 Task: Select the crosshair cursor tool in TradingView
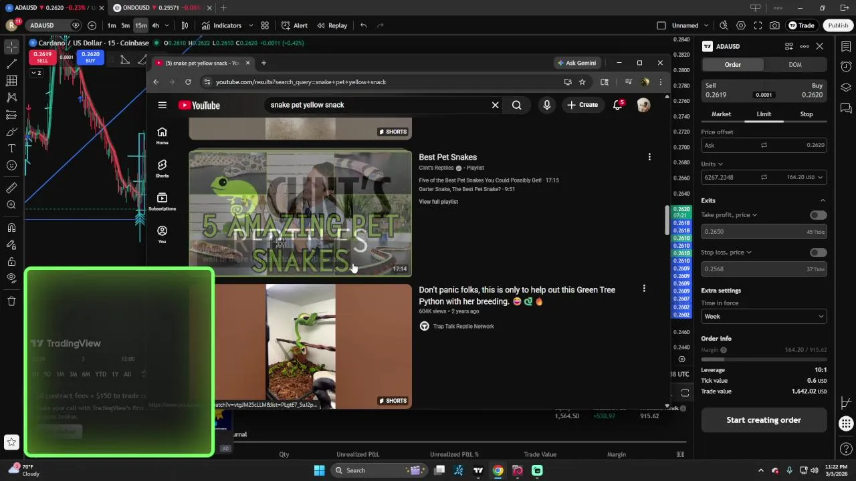pyautogui.click(x=11, y=47)
